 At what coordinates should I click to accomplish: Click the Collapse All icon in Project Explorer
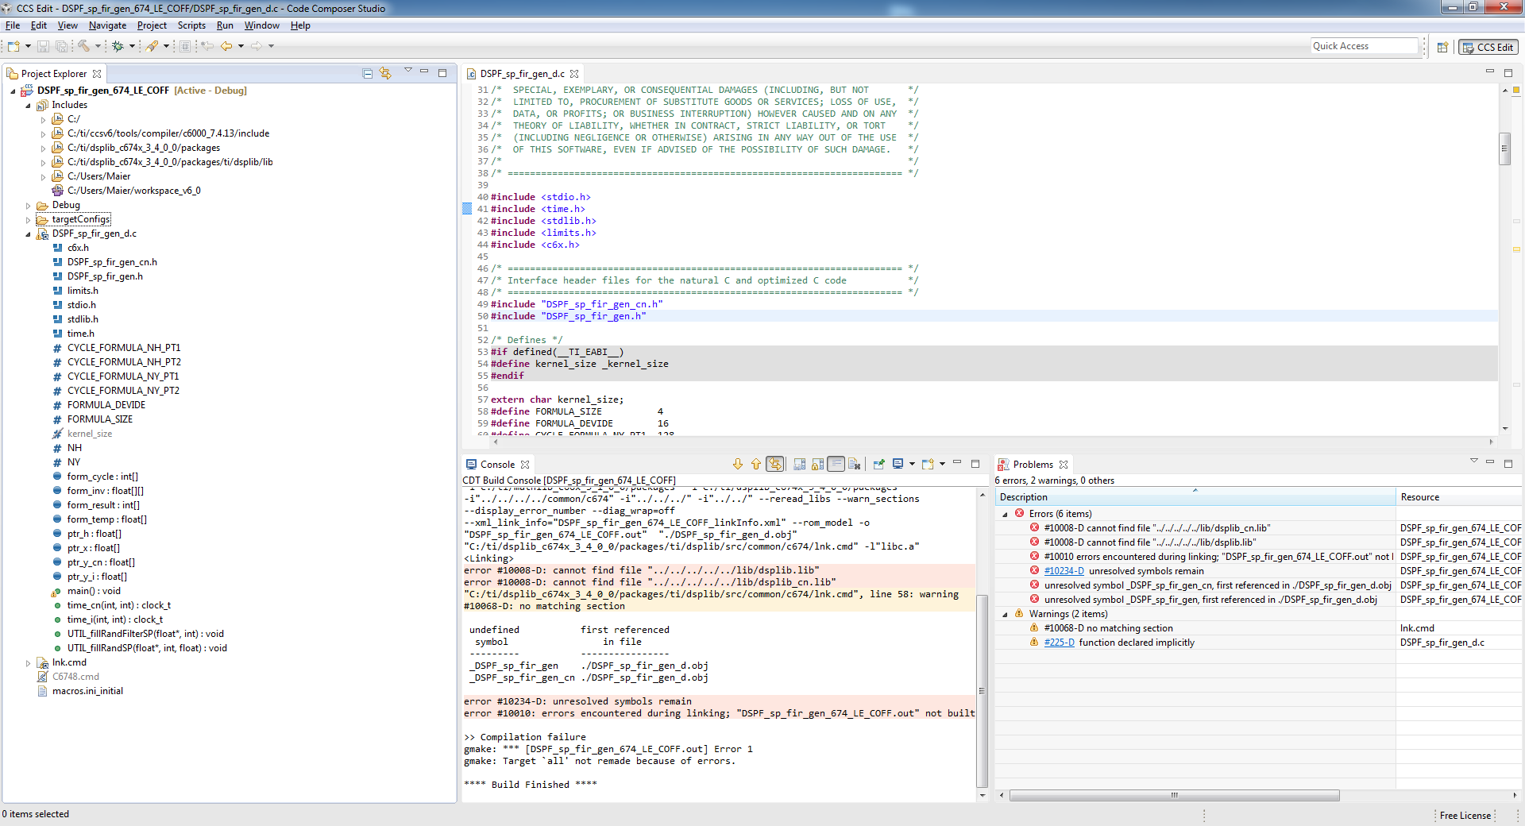click(367, 74)
